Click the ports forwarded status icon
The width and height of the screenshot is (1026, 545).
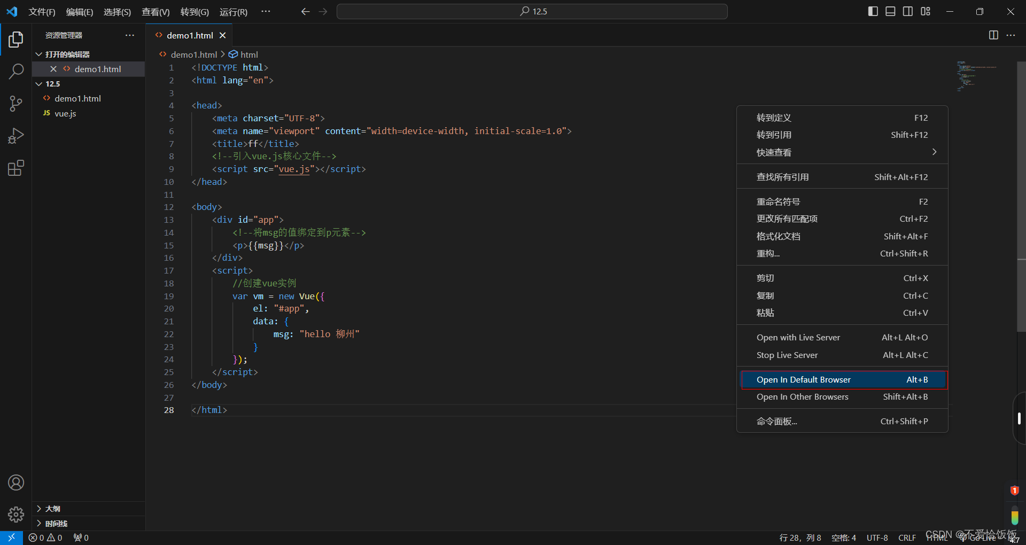click(81, 538)
